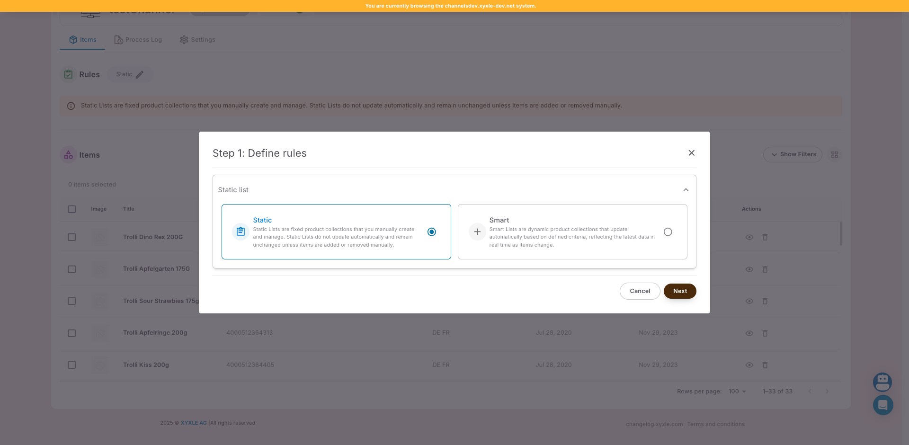Expand Show Filters
This screenshot has width=909, height=445.
pyautogui.click(x=793, y=155)
